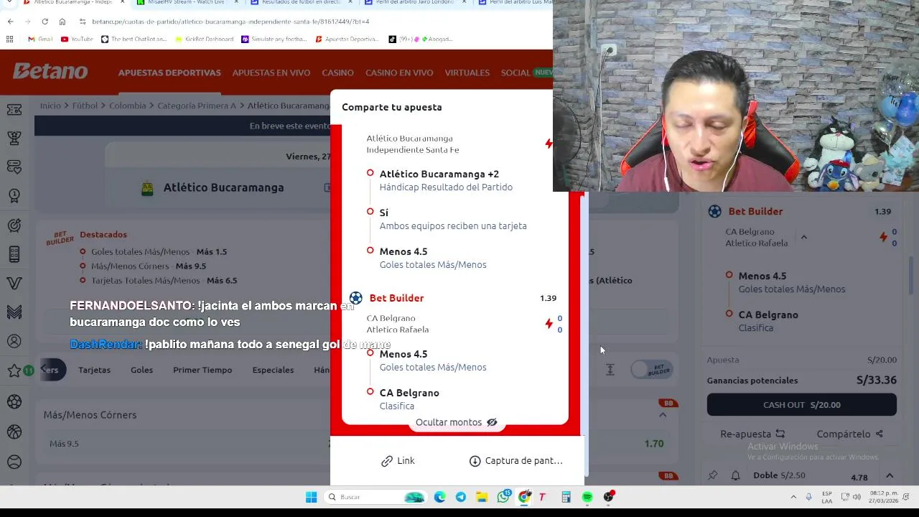Open the trophy icon in the left sidebar
Viewport: 919px width, 517px height.
coord(14,138)
